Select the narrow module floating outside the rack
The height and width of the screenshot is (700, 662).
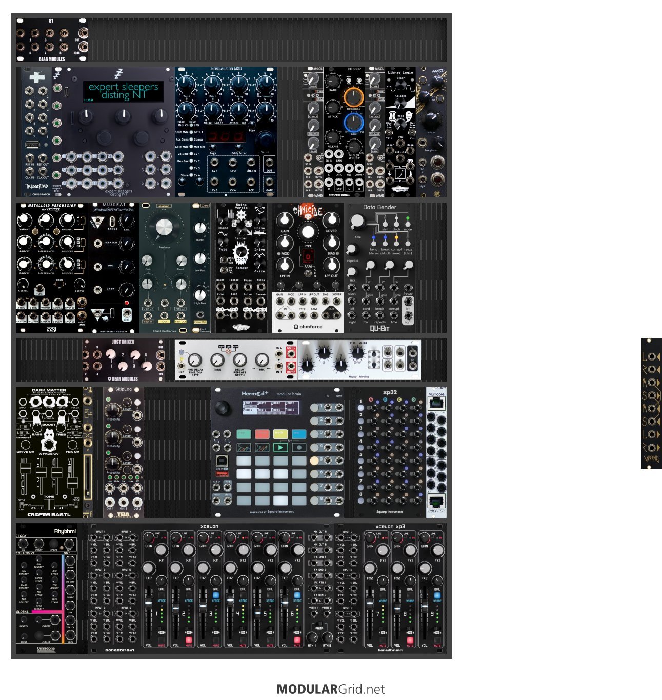[x=652, y=404]
